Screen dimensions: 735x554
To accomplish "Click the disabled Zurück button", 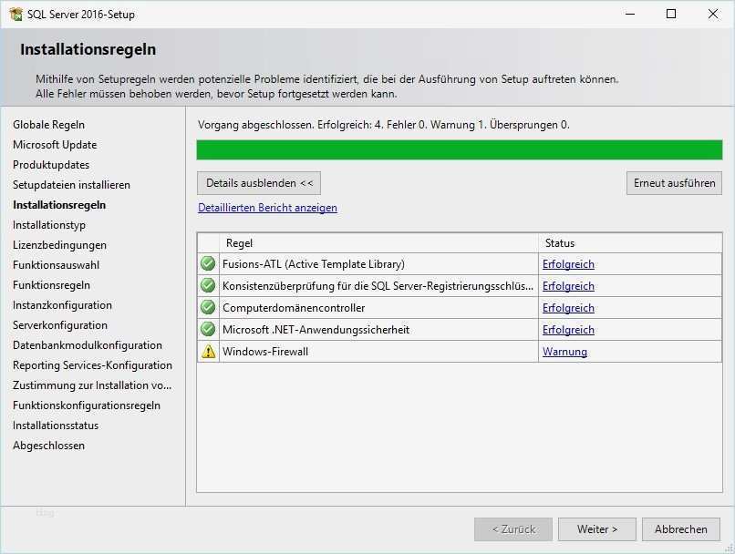I will [513, 529].
